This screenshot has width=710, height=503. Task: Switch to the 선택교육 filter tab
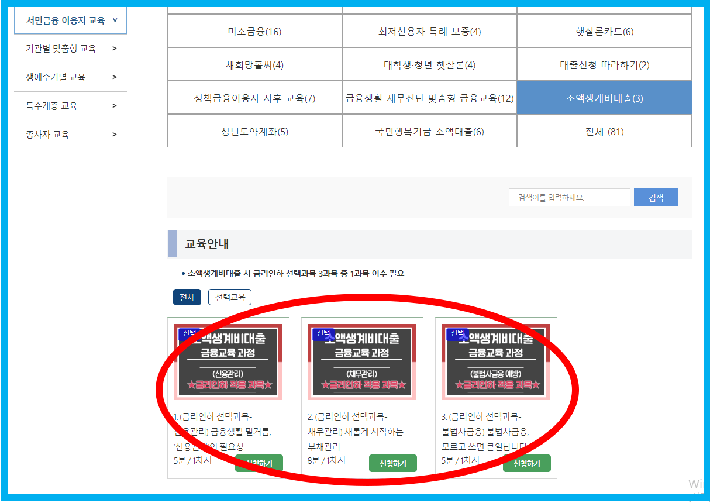tap(229, 297)
